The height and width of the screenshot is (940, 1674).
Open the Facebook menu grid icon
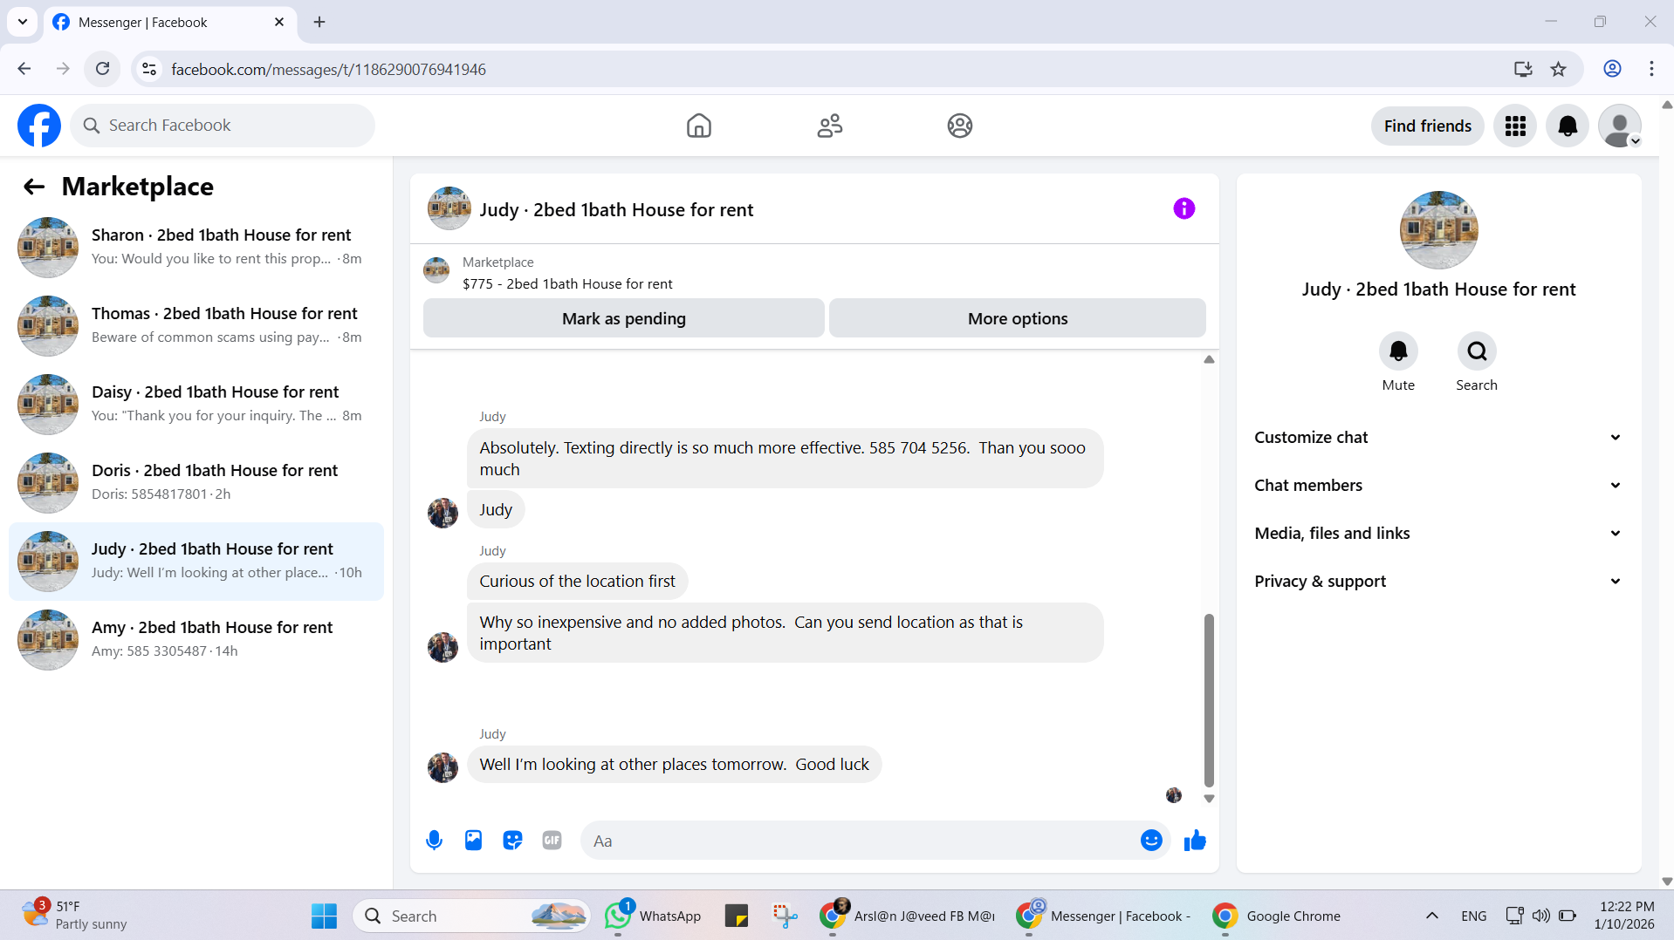1515,126
